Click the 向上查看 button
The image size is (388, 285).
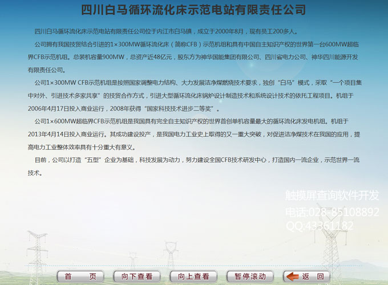(x=193, y=276)
